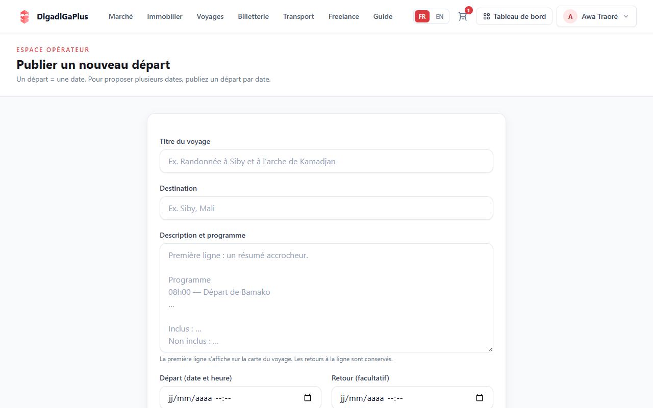653x408 pixels.
Task: Click the "La première ligne s'affiche" hint text
Action: click(x=276, y=359)
